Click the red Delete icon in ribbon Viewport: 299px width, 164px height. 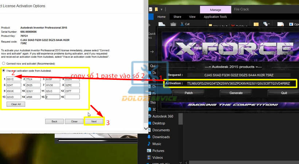[x=233, y=25]
